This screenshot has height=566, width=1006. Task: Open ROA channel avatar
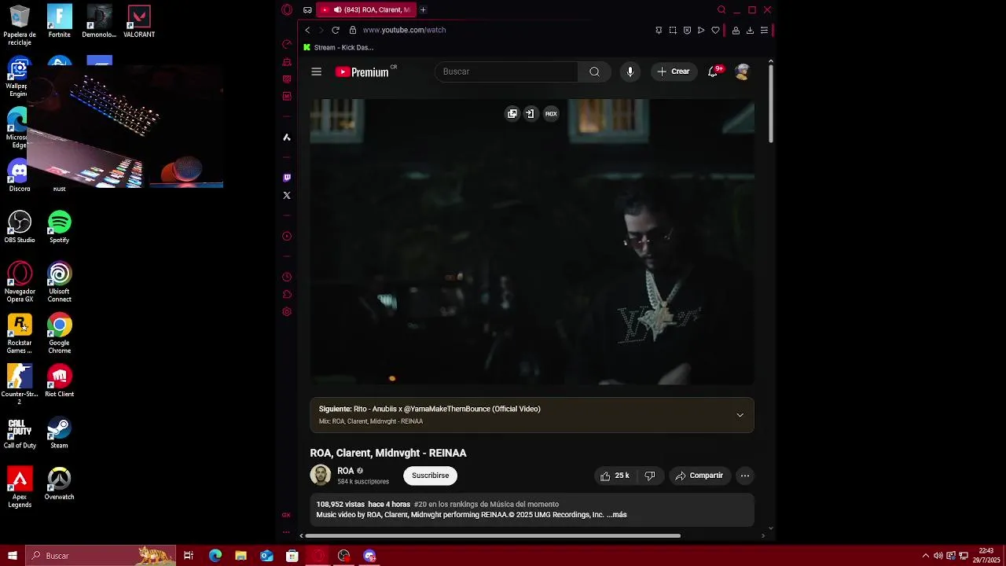(x=321, y=476)
